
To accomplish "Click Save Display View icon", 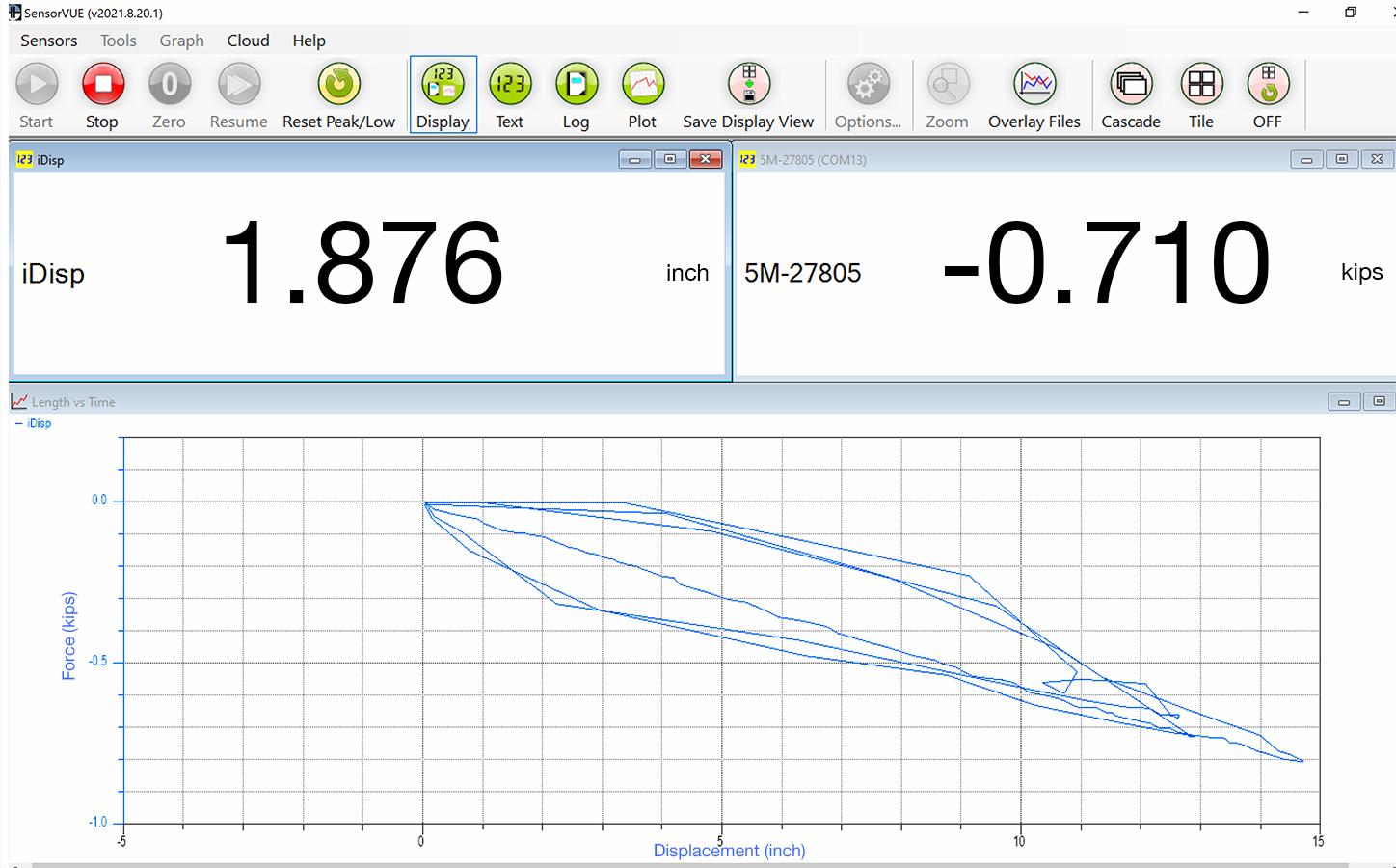I will tap(749, 85).
